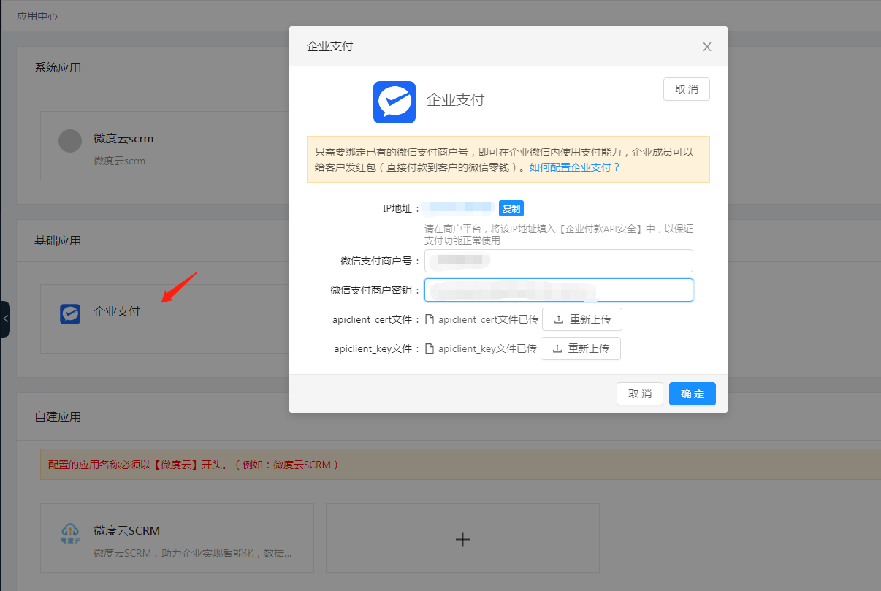
Task: Click the gray avatar icon of 微度云scrm
Action: coord(70,141)
